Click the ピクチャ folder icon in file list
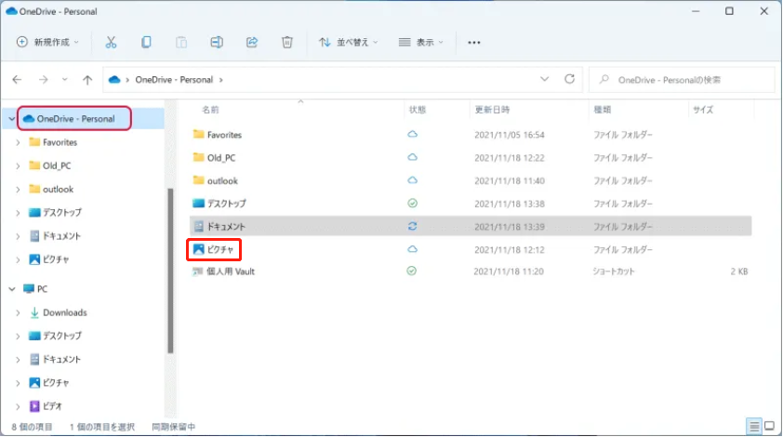Screen dimensions: 783x437 (199, 249)
